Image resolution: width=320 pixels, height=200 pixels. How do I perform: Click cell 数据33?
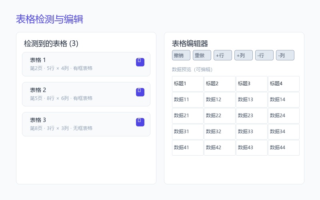pos(252,132)
